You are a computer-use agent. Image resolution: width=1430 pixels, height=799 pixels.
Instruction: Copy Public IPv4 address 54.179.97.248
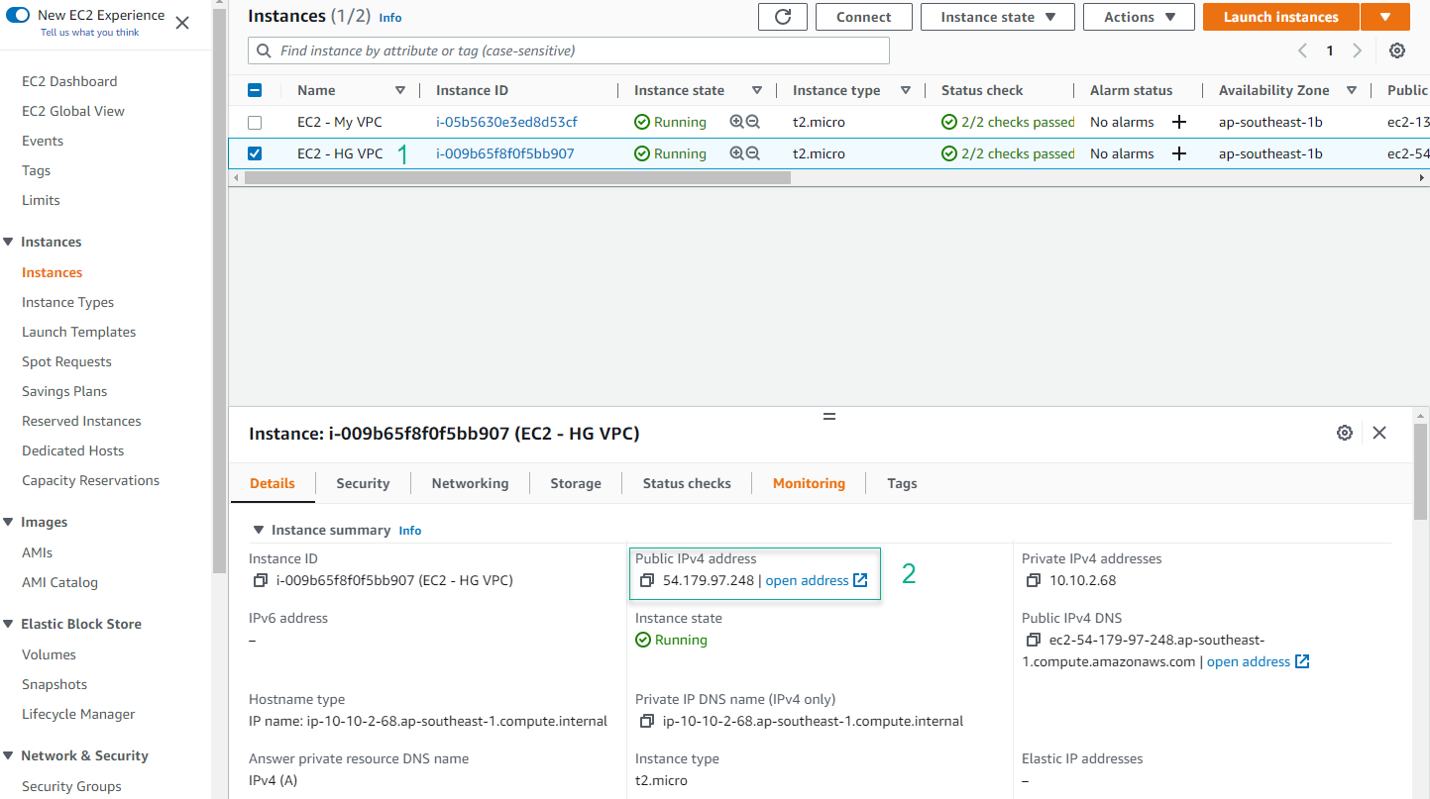pos(647,580)
